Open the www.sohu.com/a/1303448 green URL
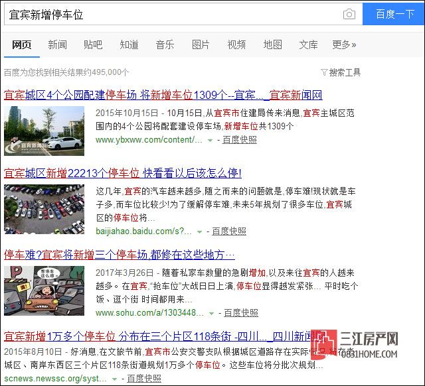 coord(149,313)
